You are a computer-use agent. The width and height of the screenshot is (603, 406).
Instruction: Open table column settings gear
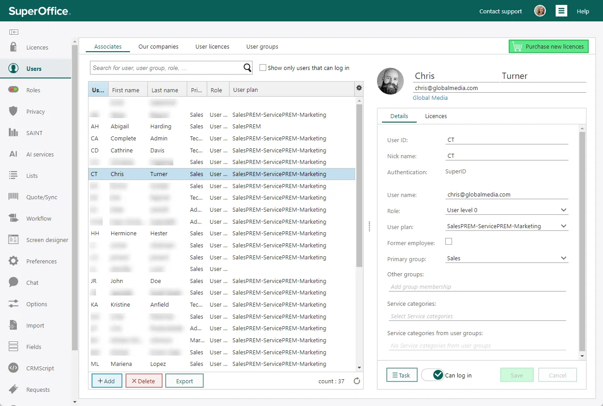tap(359, 88)
